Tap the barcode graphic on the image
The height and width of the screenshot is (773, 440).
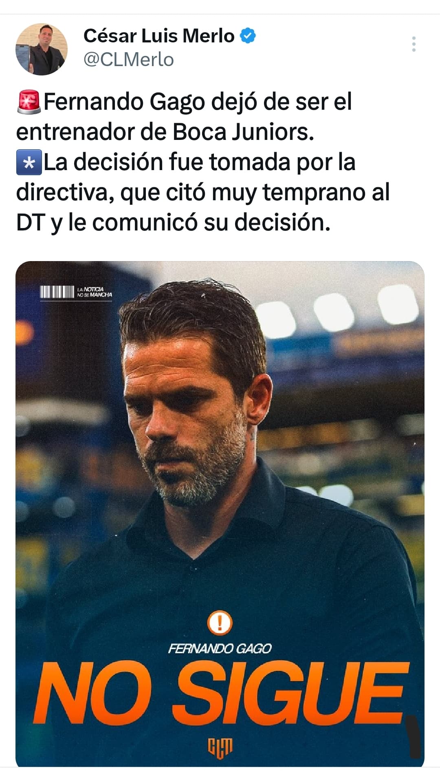pyautogui.click(x=57, y=292)
